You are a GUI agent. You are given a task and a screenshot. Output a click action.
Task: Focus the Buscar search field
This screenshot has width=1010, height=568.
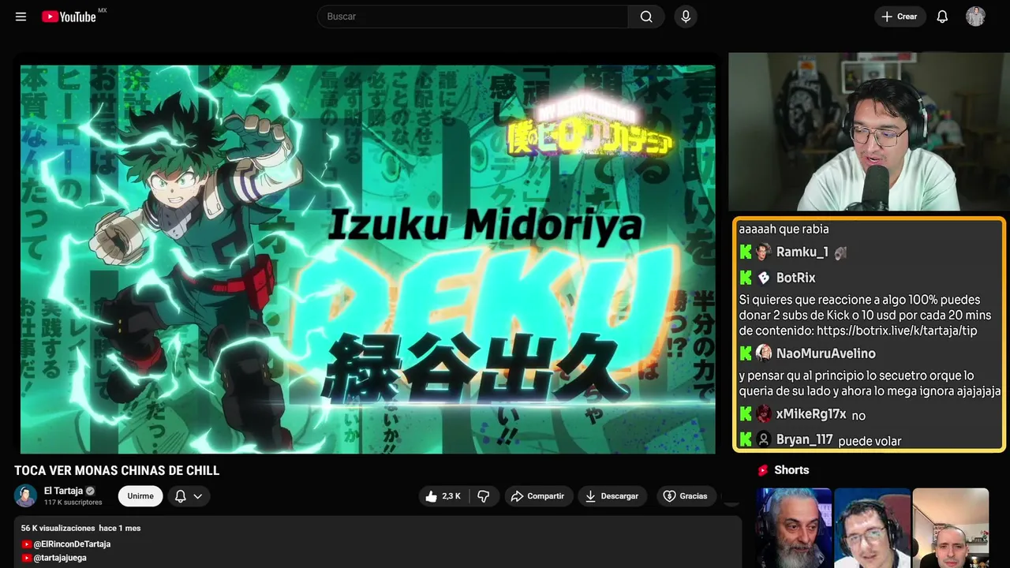click(473, 17)
